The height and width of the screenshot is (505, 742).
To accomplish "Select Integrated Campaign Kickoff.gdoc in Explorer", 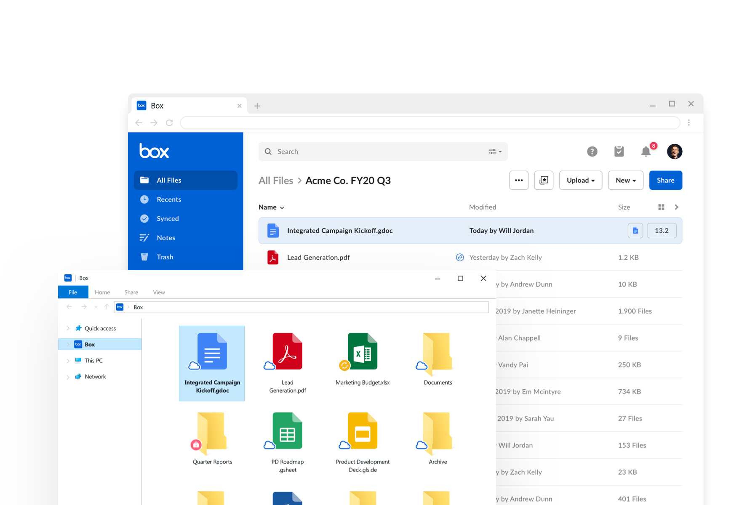I will pos(212,363).
